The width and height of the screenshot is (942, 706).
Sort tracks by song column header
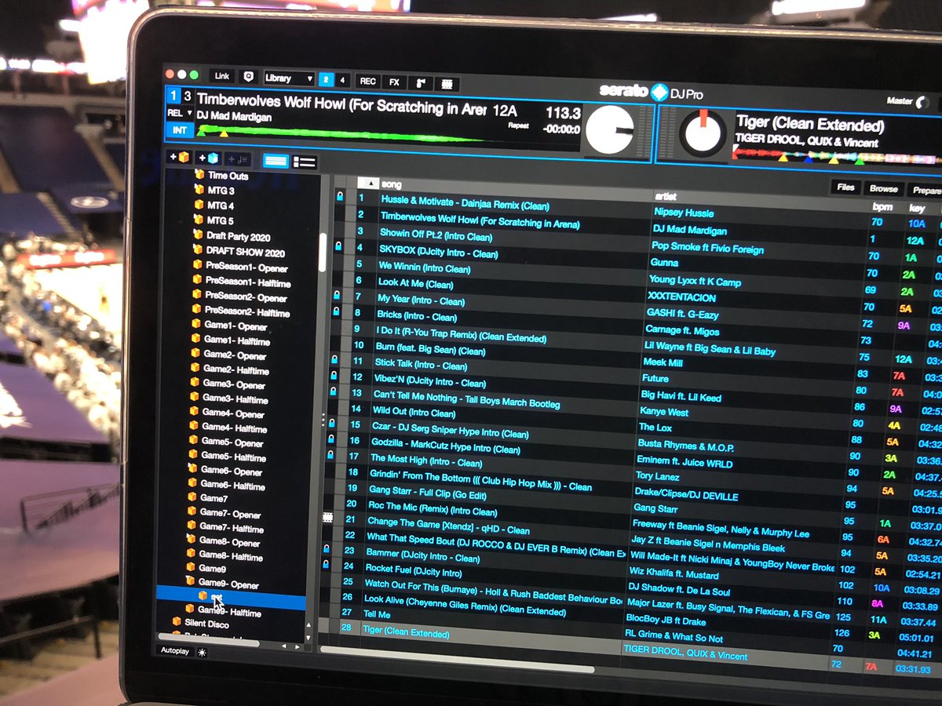click(391, 184)
